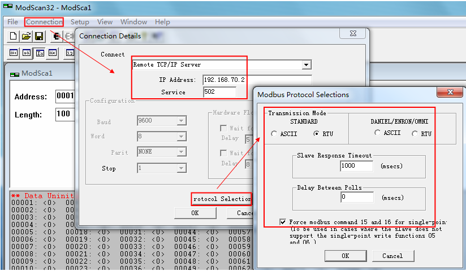This screenshot has height=271, width=466.
Task: Click the IP Address input field
Action: coord(257,80)
